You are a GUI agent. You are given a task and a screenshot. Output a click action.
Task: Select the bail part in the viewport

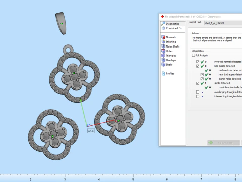pos(61,23)
